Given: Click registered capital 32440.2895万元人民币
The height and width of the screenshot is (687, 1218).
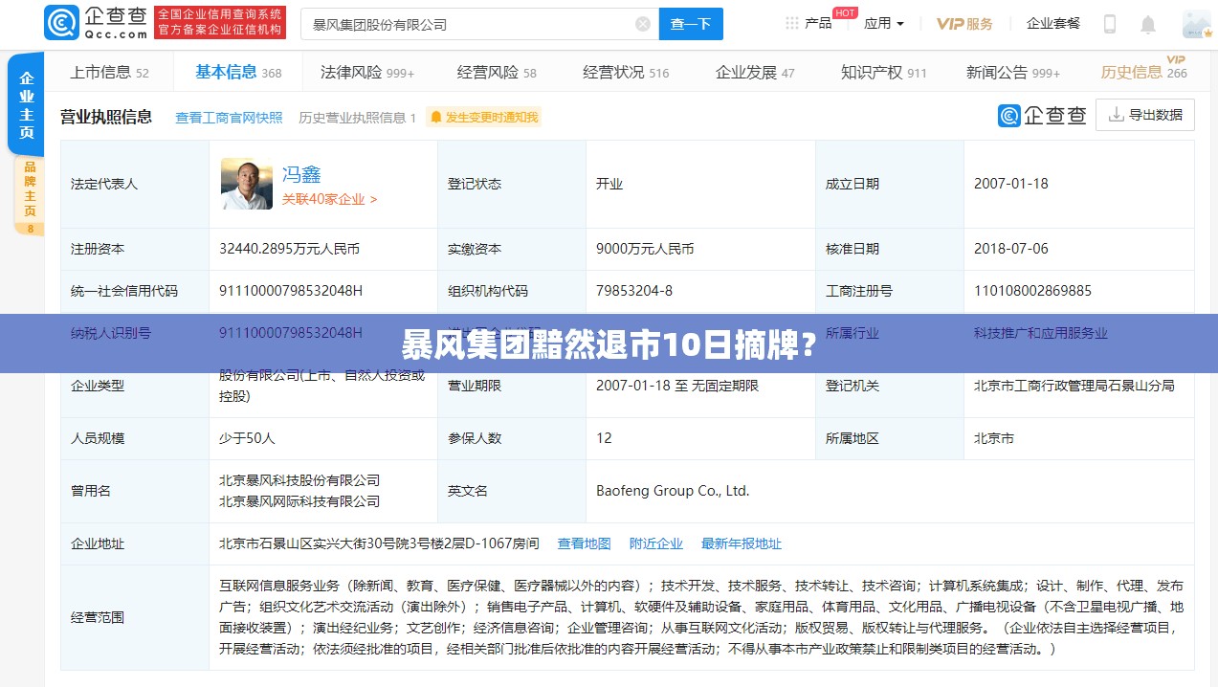Looking at the screenshot, I should [289, 249].
